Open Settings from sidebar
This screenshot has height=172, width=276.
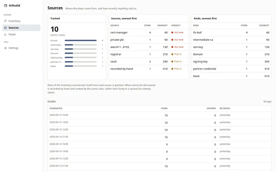pyautogui.click(x=21, y=48)
